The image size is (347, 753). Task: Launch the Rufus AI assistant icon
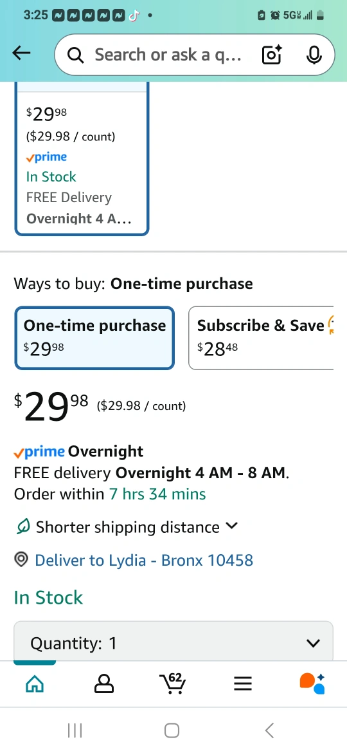point(312,683)
